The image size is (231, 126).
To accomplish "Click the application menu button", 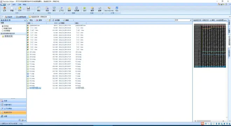I will (x=3, y=5).
